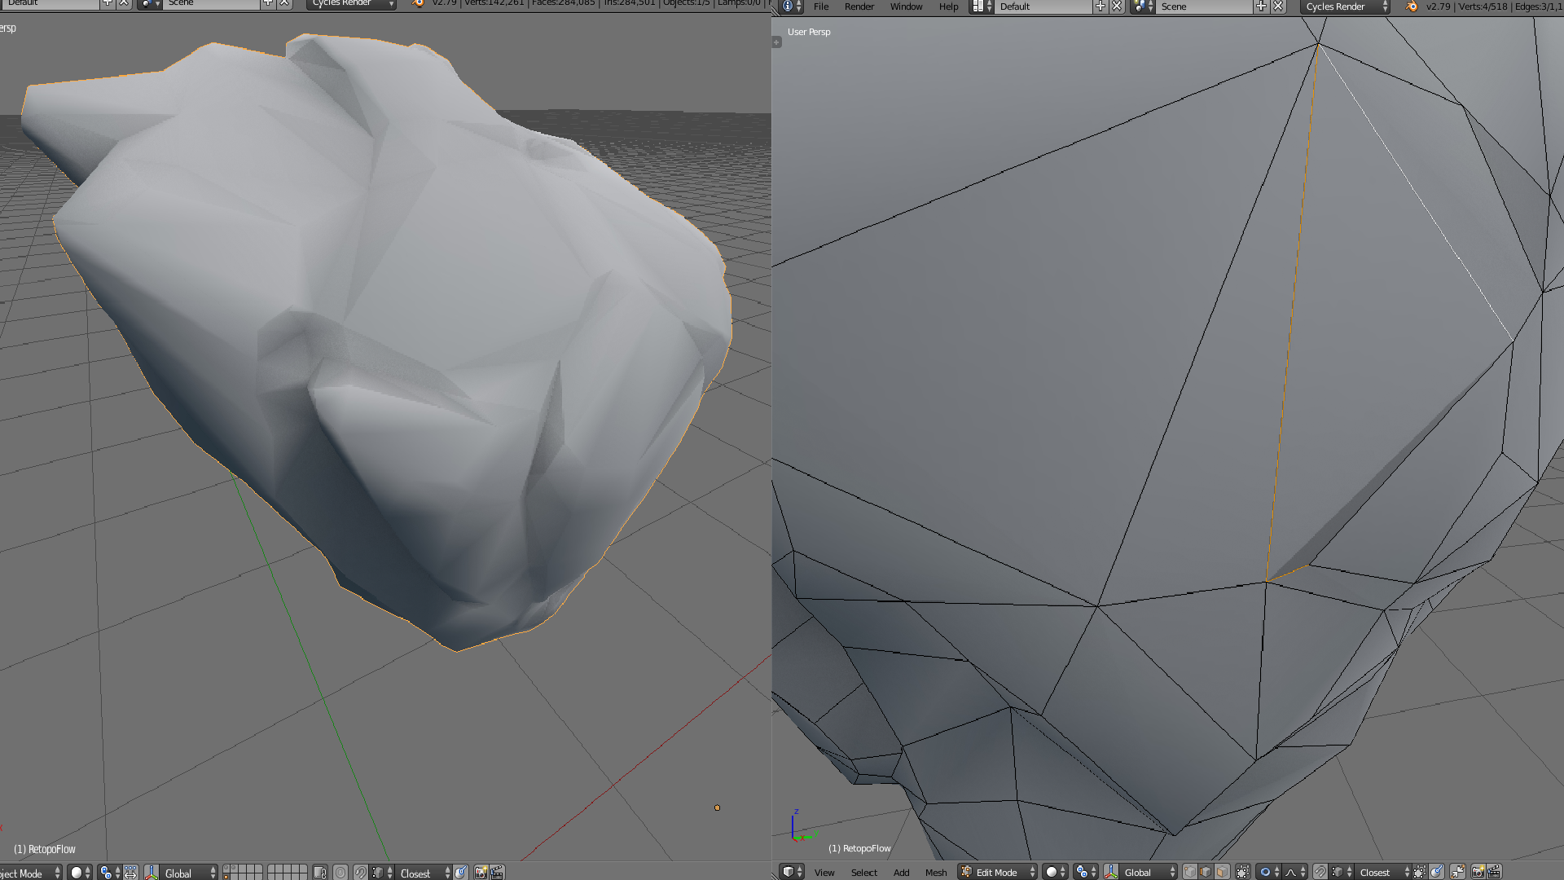Click the pivot point icon in the header

coord(1082,872)
